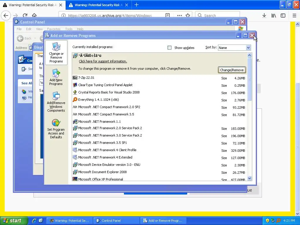Click the .NET Framework 4 Client Profile icon
300x225 pixels.
75,150
